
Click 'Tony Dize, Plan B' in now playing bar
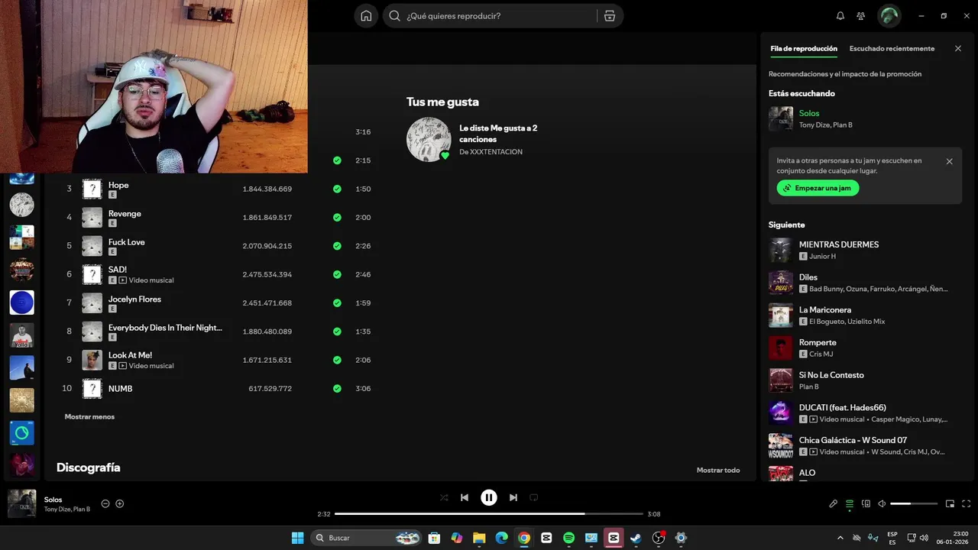67,510
